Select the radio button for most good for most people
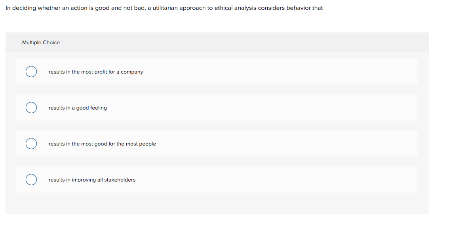This screenshot has width=449, height=229. tap(31, 144)
